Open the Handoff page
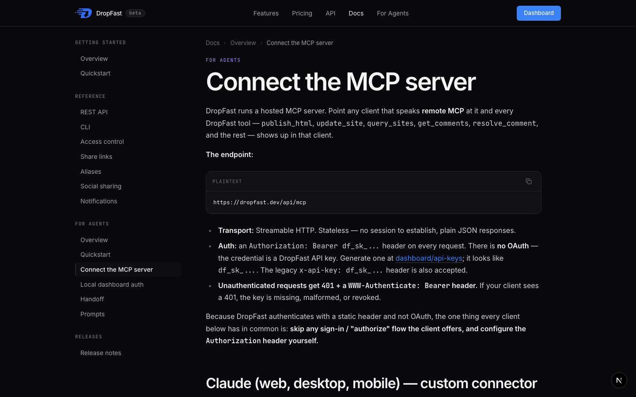The height and width of the screenshot is (397, 636). point(128,299)
